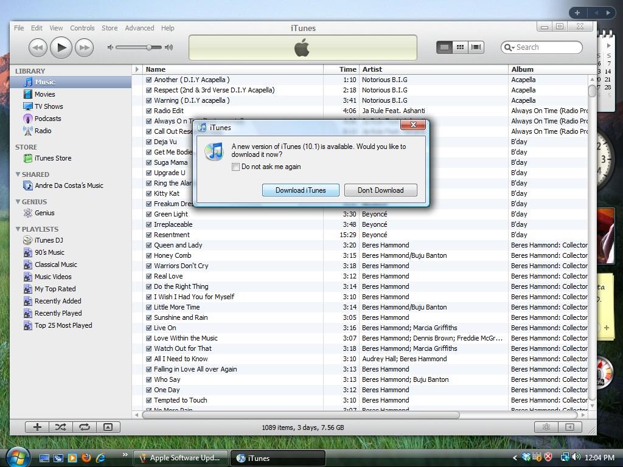Image resolution: width=623 pixels, height=467 pixels.
Task: Sort tracks by the Time column
Action: coord(342,69)
